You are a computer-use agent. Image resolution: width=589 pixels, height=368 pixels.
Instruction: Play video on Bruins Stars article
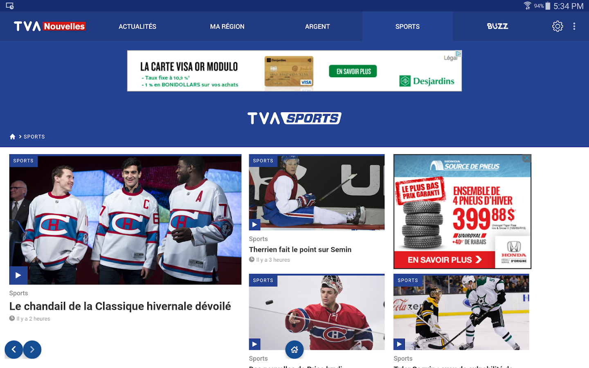(399, 344)
